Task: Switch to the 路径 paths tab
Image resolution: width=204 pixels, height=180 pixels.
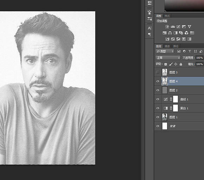Action: point(176,46)
